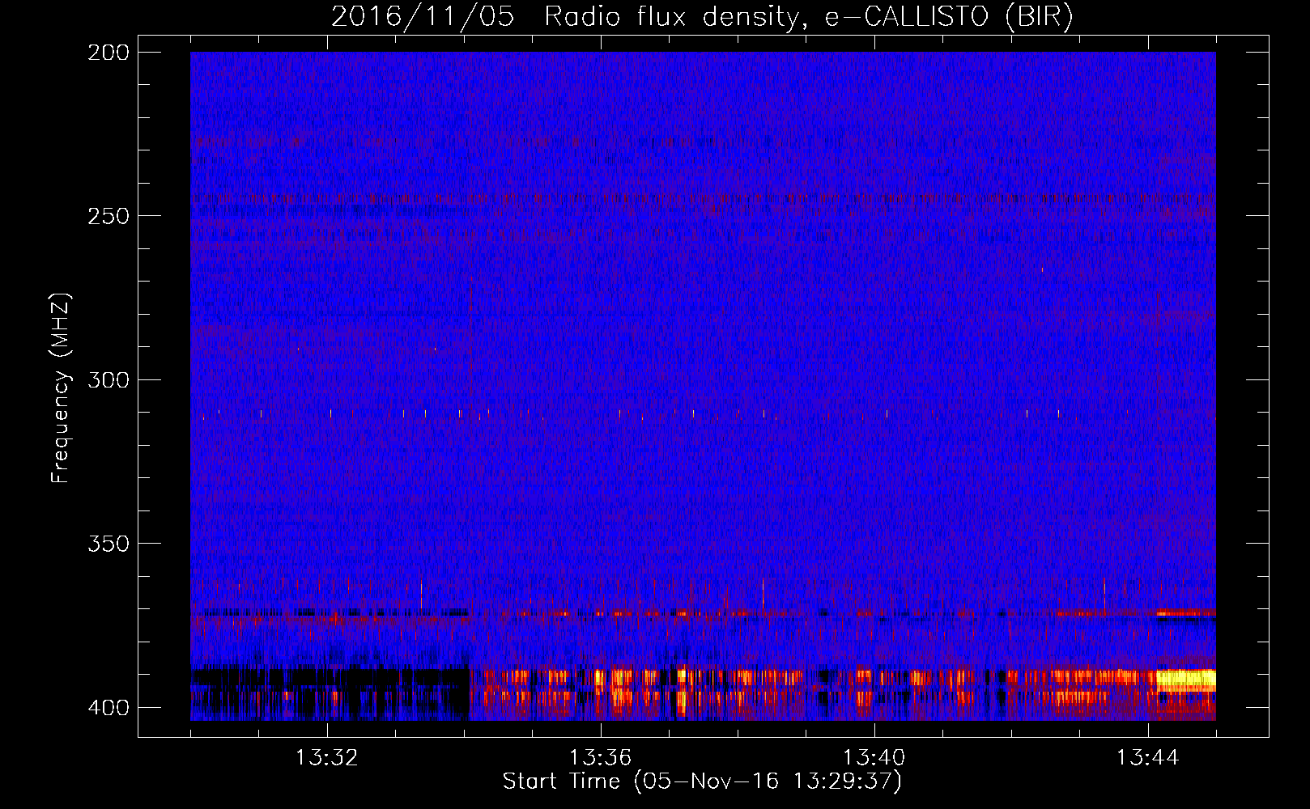Image resolution: width=1310 pixels, height=809 pixels.
Task: Click the 'Frequency (MHZ)' axis label
Action: coord(61,388)
